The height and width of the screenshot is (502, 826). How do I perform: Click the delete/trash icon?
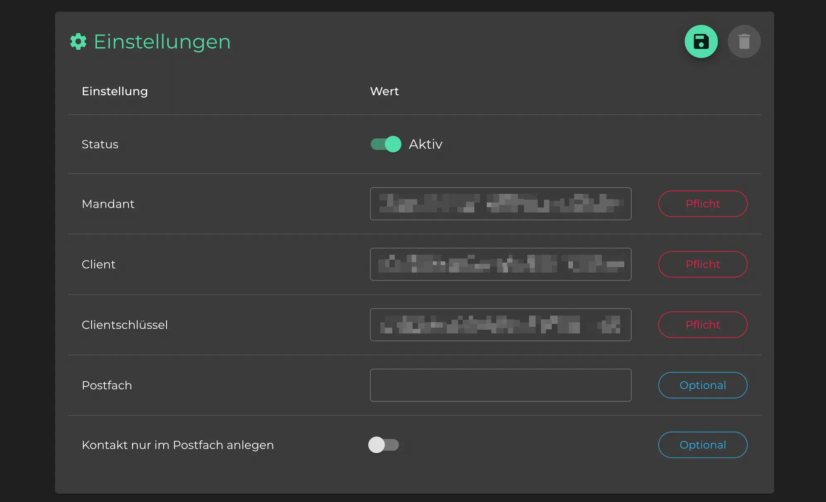point(744,41)
